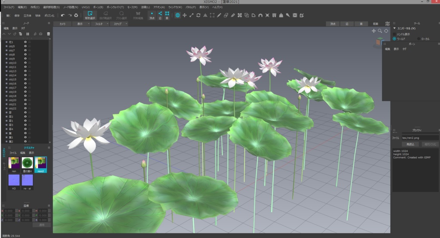Click the undo arrow icon
The width and height of the screenshot is (440, 238).
click(63, 15)
